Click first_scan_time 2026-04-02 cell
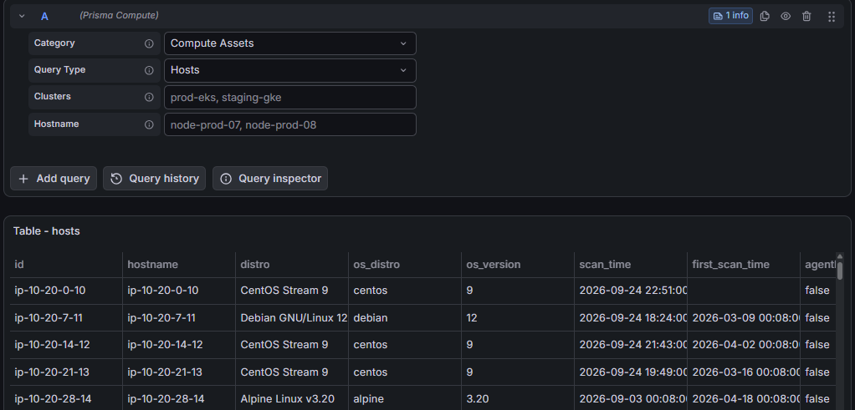 (743, 345)
